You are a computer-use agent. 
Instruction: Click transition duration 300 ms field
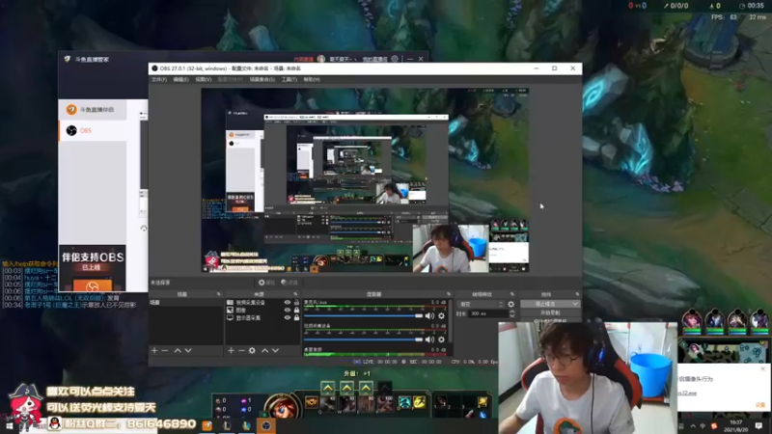[x=487, y=313]
